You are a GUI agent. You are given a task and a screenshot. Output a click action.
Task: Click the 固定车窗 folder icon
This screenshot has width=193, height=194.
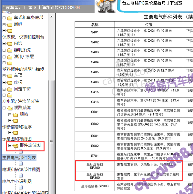pyautogui.click(x=10, y=89)
